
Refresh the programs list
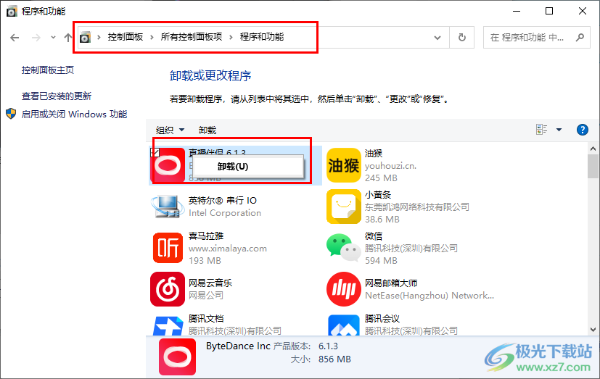pyautogui.click(x=462, y=38)
